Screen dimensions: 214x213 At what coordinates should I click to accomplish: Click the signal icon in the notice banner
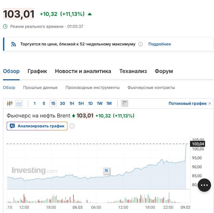coord(14,44)
